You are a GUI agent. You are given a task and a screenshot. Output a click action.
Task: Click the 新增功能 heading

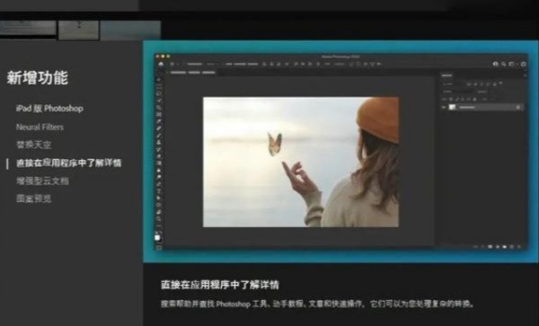(38, 77)
